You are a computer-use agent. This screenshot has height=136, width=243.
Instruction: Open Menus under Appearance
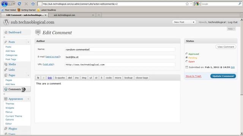point(9,112)
